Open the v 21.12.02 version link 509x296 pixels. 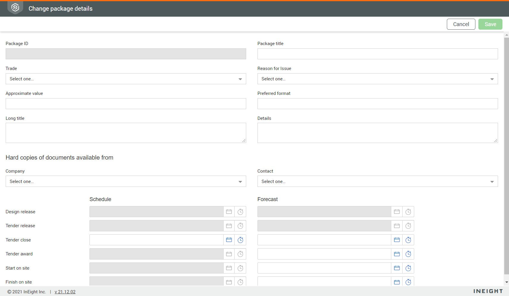click(x=65, y=292)
